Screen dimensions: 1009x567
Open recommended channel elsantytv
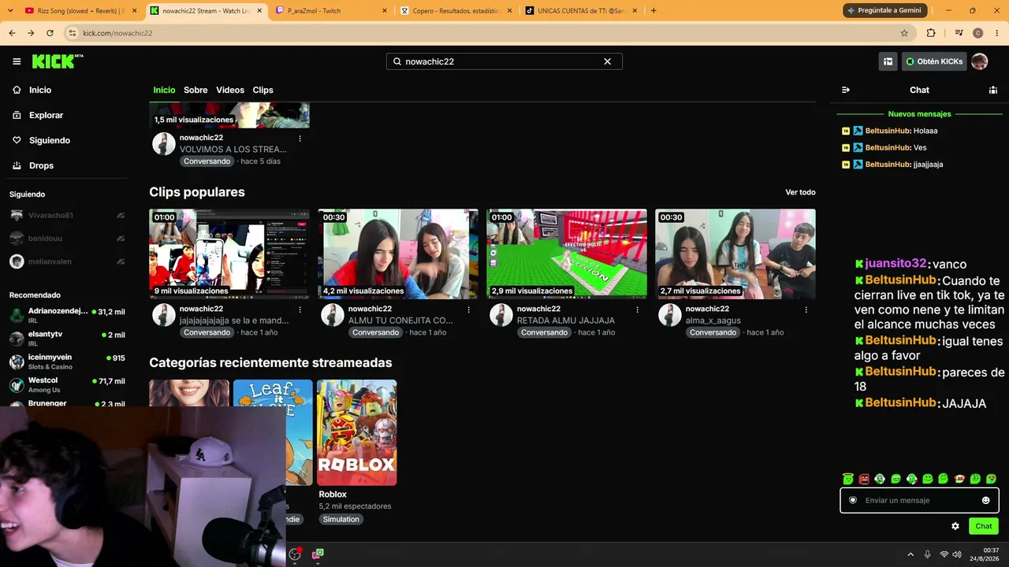coord(67,339)
